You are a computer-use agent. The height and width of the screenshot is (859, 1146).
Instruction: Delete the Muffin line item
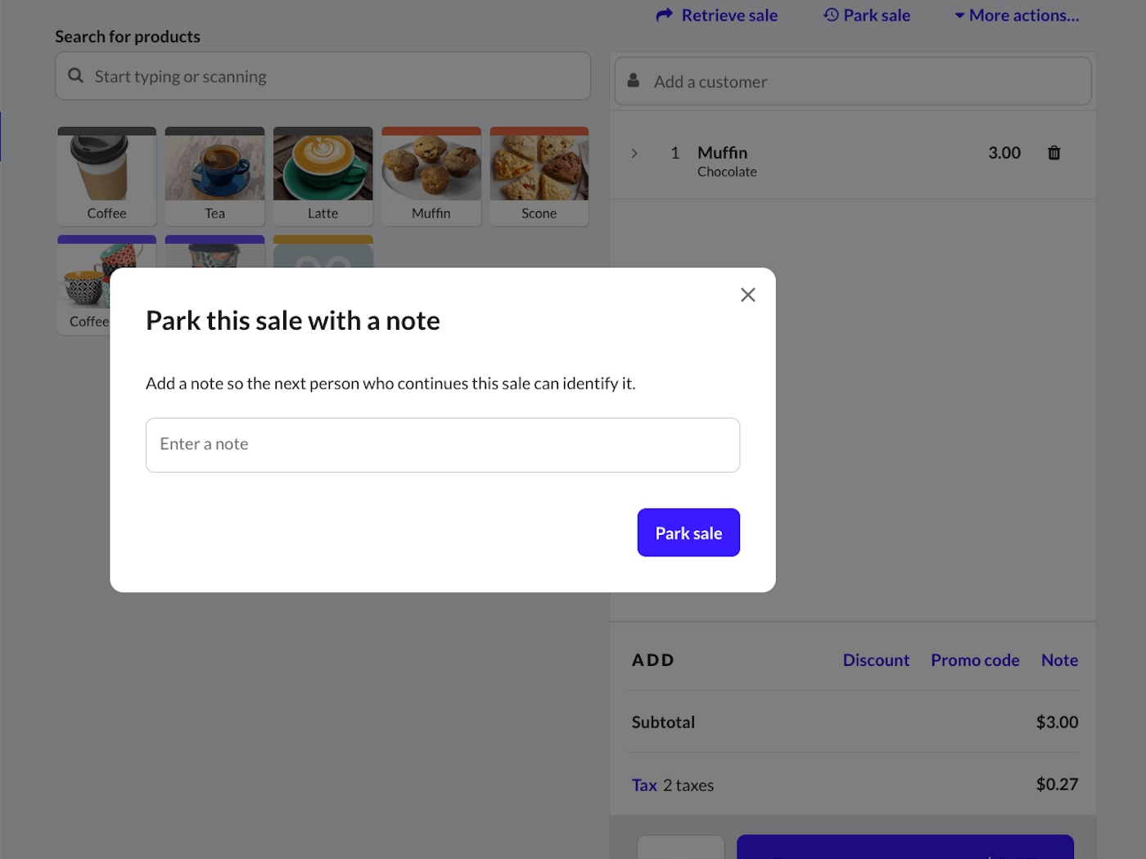tap(1054, 153)
